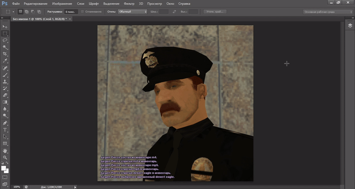Toggle Quick Mask mode
This screenshot has height=189, width=355.
[x=5, y=177]
